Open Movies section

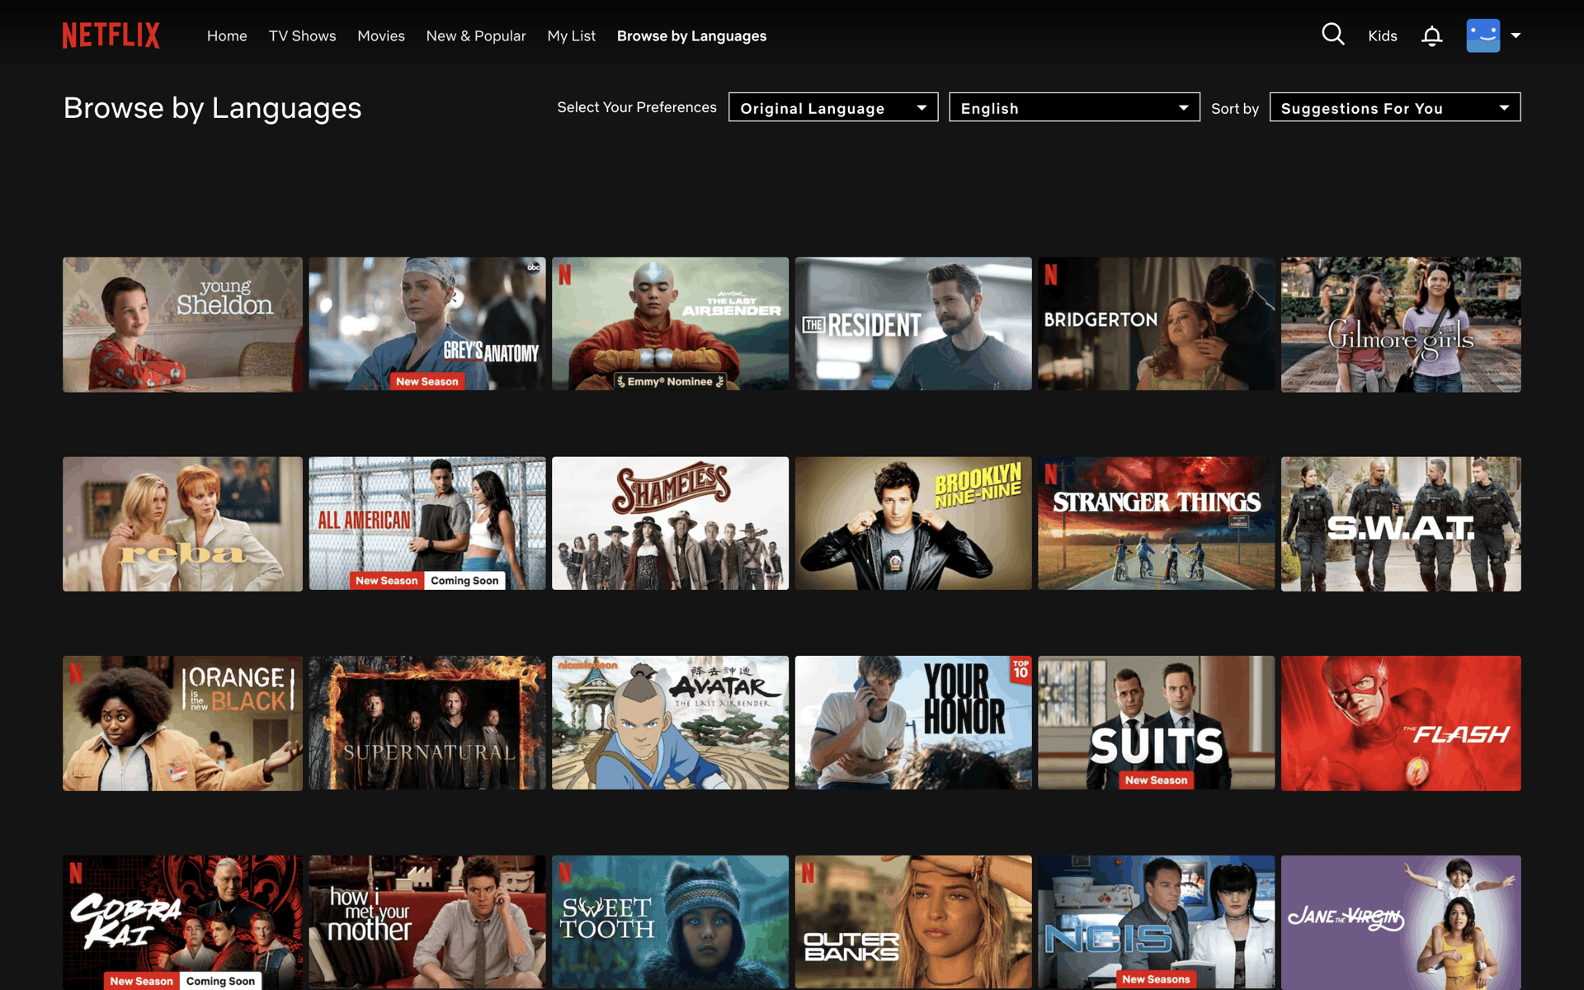(x=381, y=35)
